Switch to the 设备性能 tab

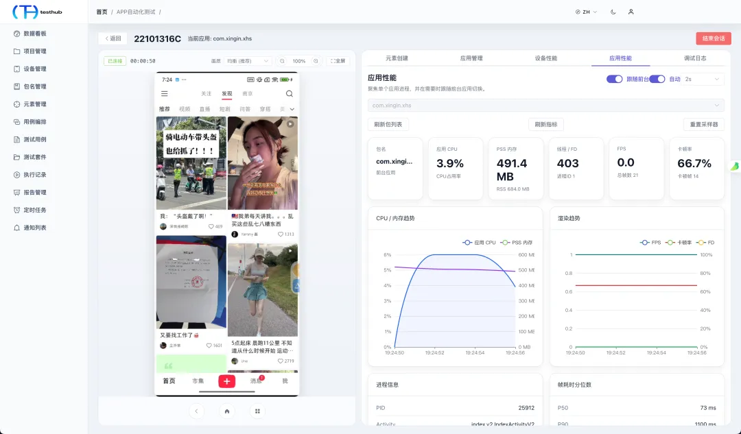point(546,58)
